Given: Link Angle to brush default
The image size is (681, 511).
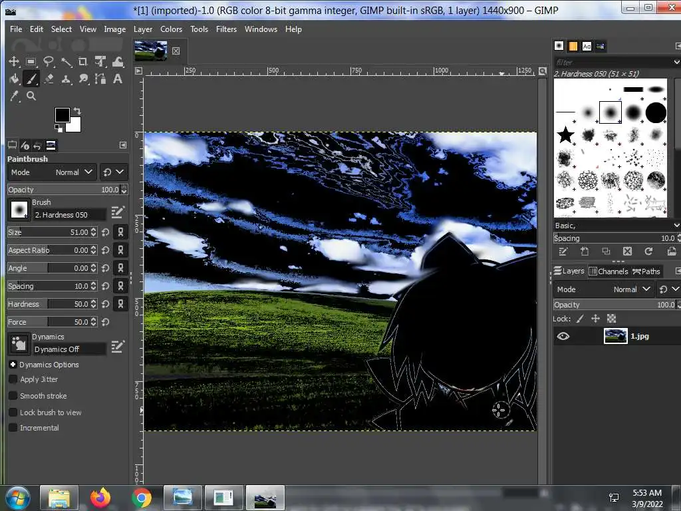Looking at the screenshot, I should pos(120,268).
